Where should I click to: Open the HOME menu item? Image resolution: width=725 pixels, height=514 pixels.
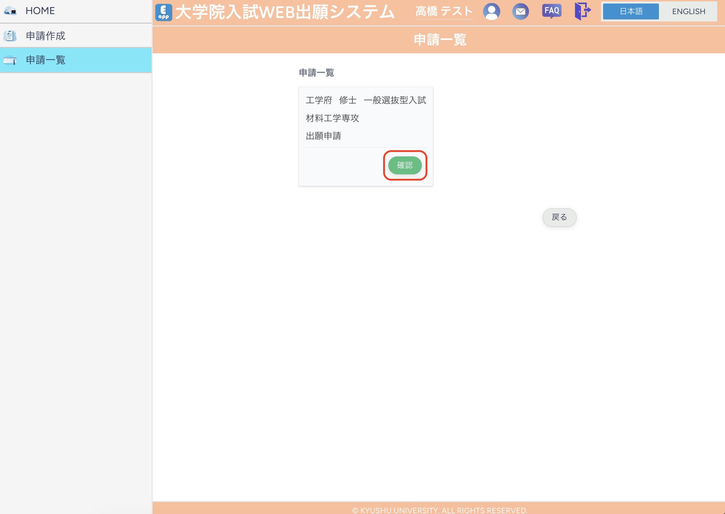(40, 11)
